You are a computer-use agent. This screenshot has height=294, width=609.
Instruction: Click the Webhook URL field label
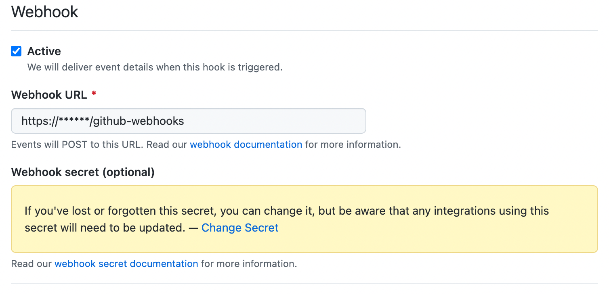tap(49, 95)
